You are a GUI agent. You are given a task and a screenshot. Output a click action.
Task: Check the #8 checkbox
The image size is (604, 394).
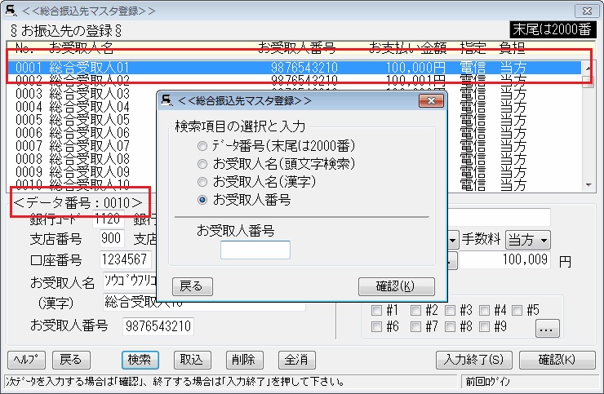point(450,326)
